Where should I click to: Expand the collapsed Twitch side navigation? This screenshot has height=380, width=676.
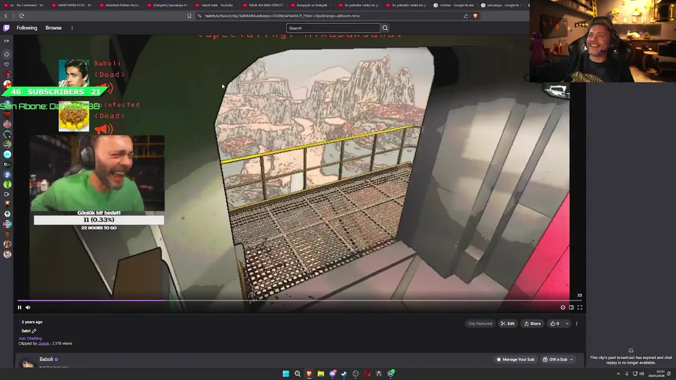tap(6, 41)
